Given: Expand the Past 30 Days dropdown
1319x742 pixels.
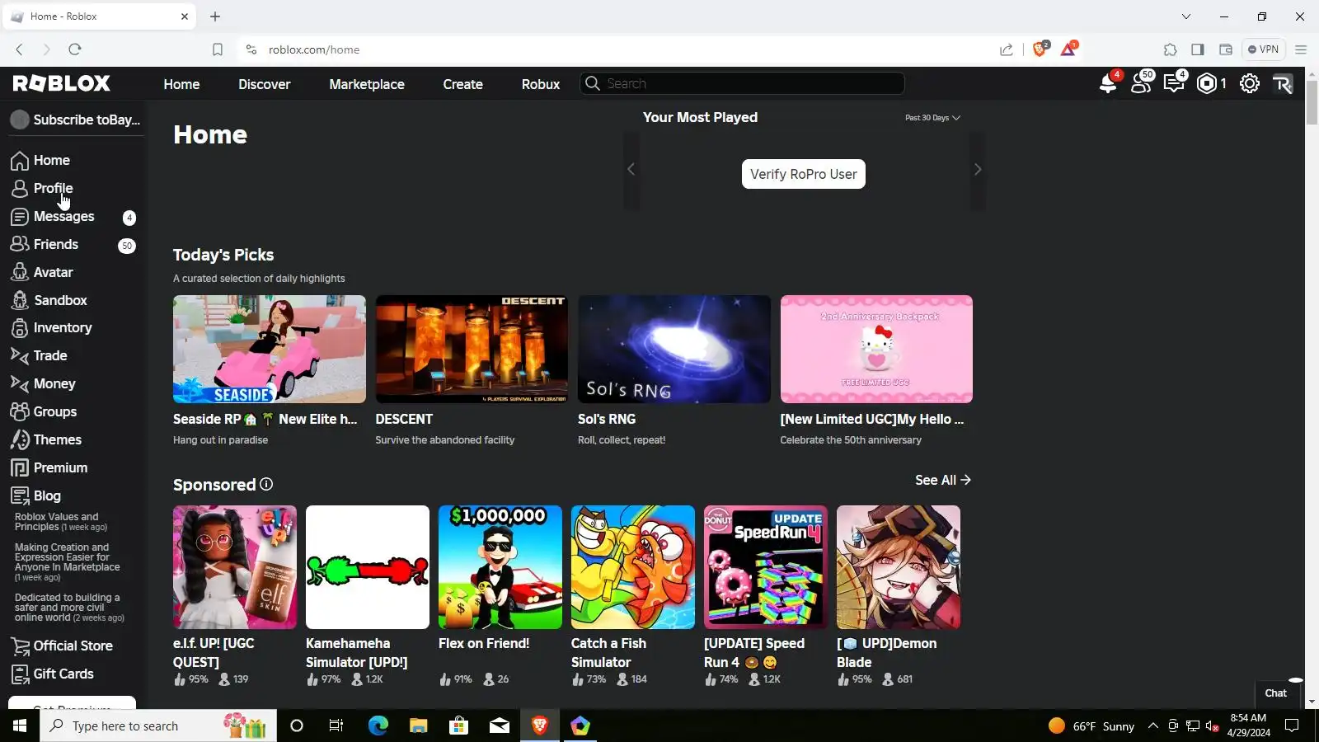Looking at the screenshot, I should (932, 118).
